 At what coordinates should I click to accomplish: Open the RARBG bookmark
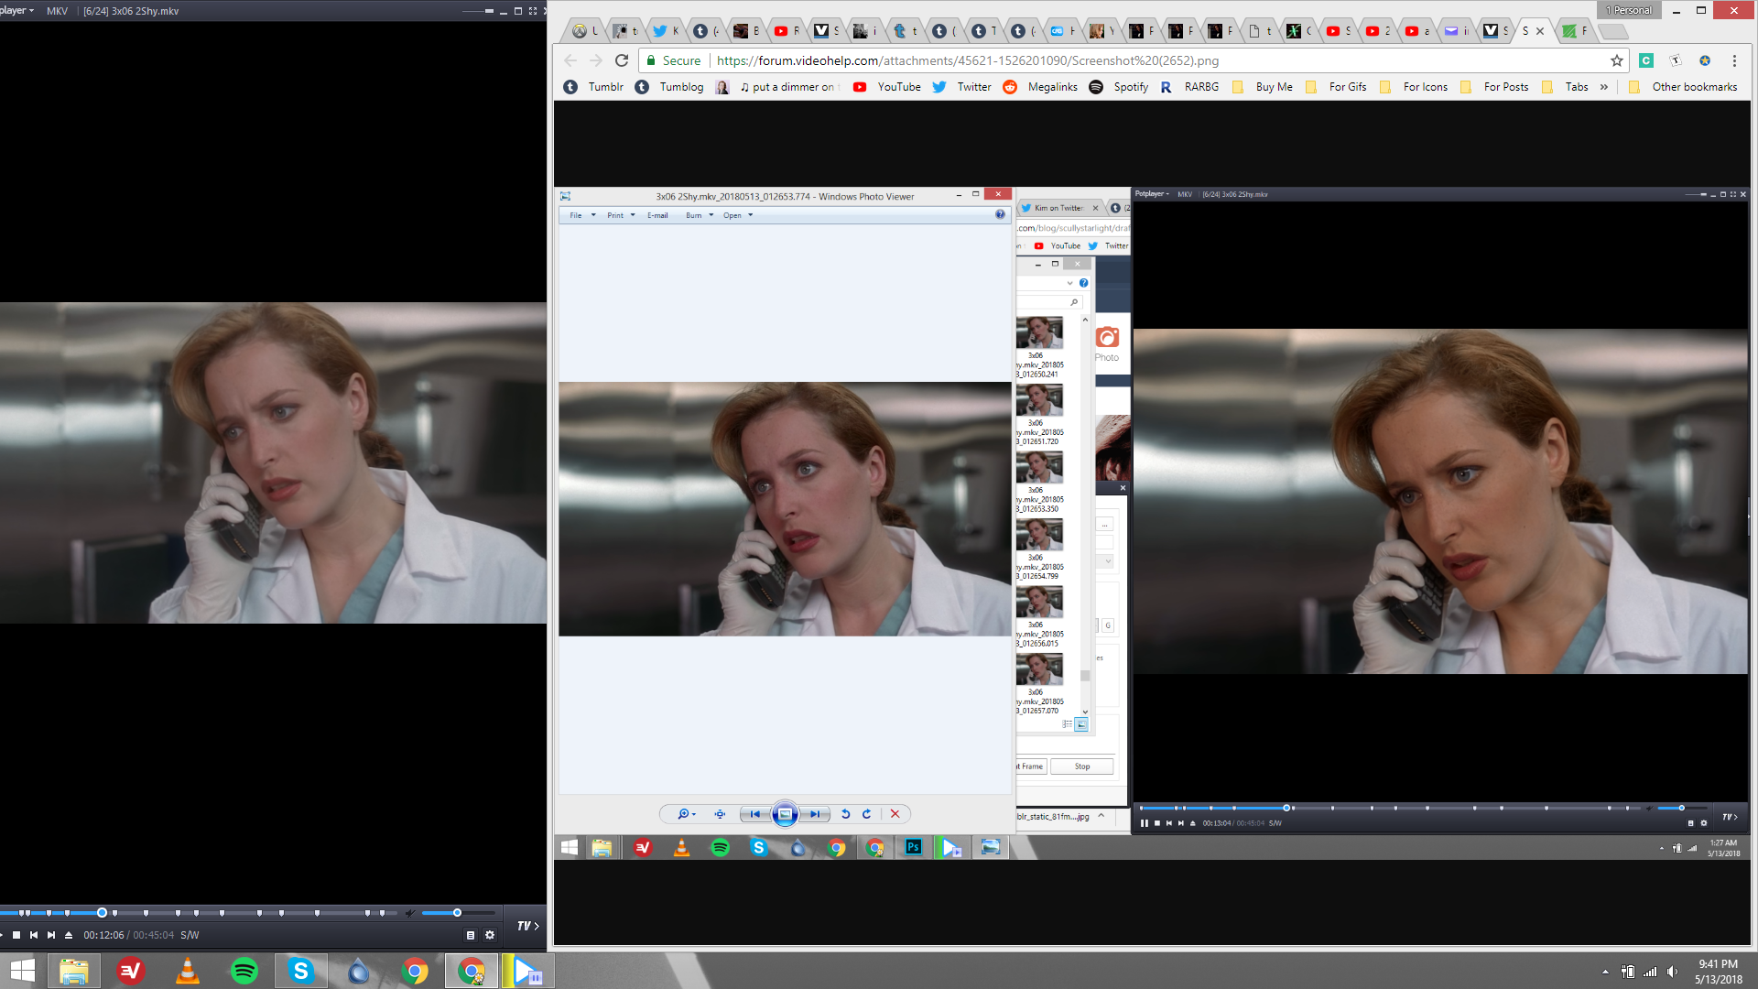(x=1189, y=87)
